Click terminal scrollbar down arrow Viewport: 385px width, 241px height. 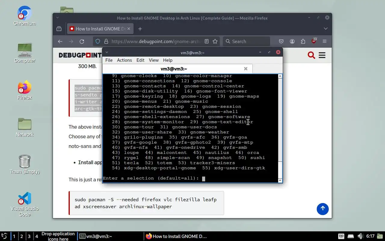coord(280,180)
